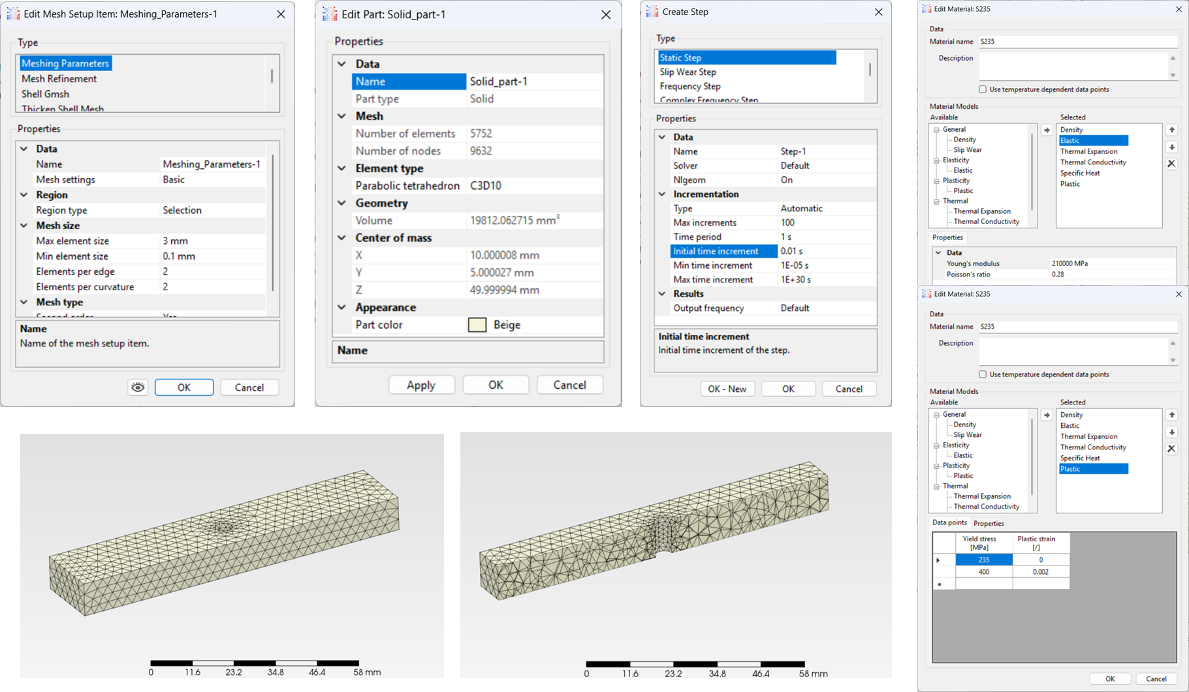Open the Properties tab beside Data points
Image resolution: width=1189 pixels, height=692 pixels.
point(989,524)
